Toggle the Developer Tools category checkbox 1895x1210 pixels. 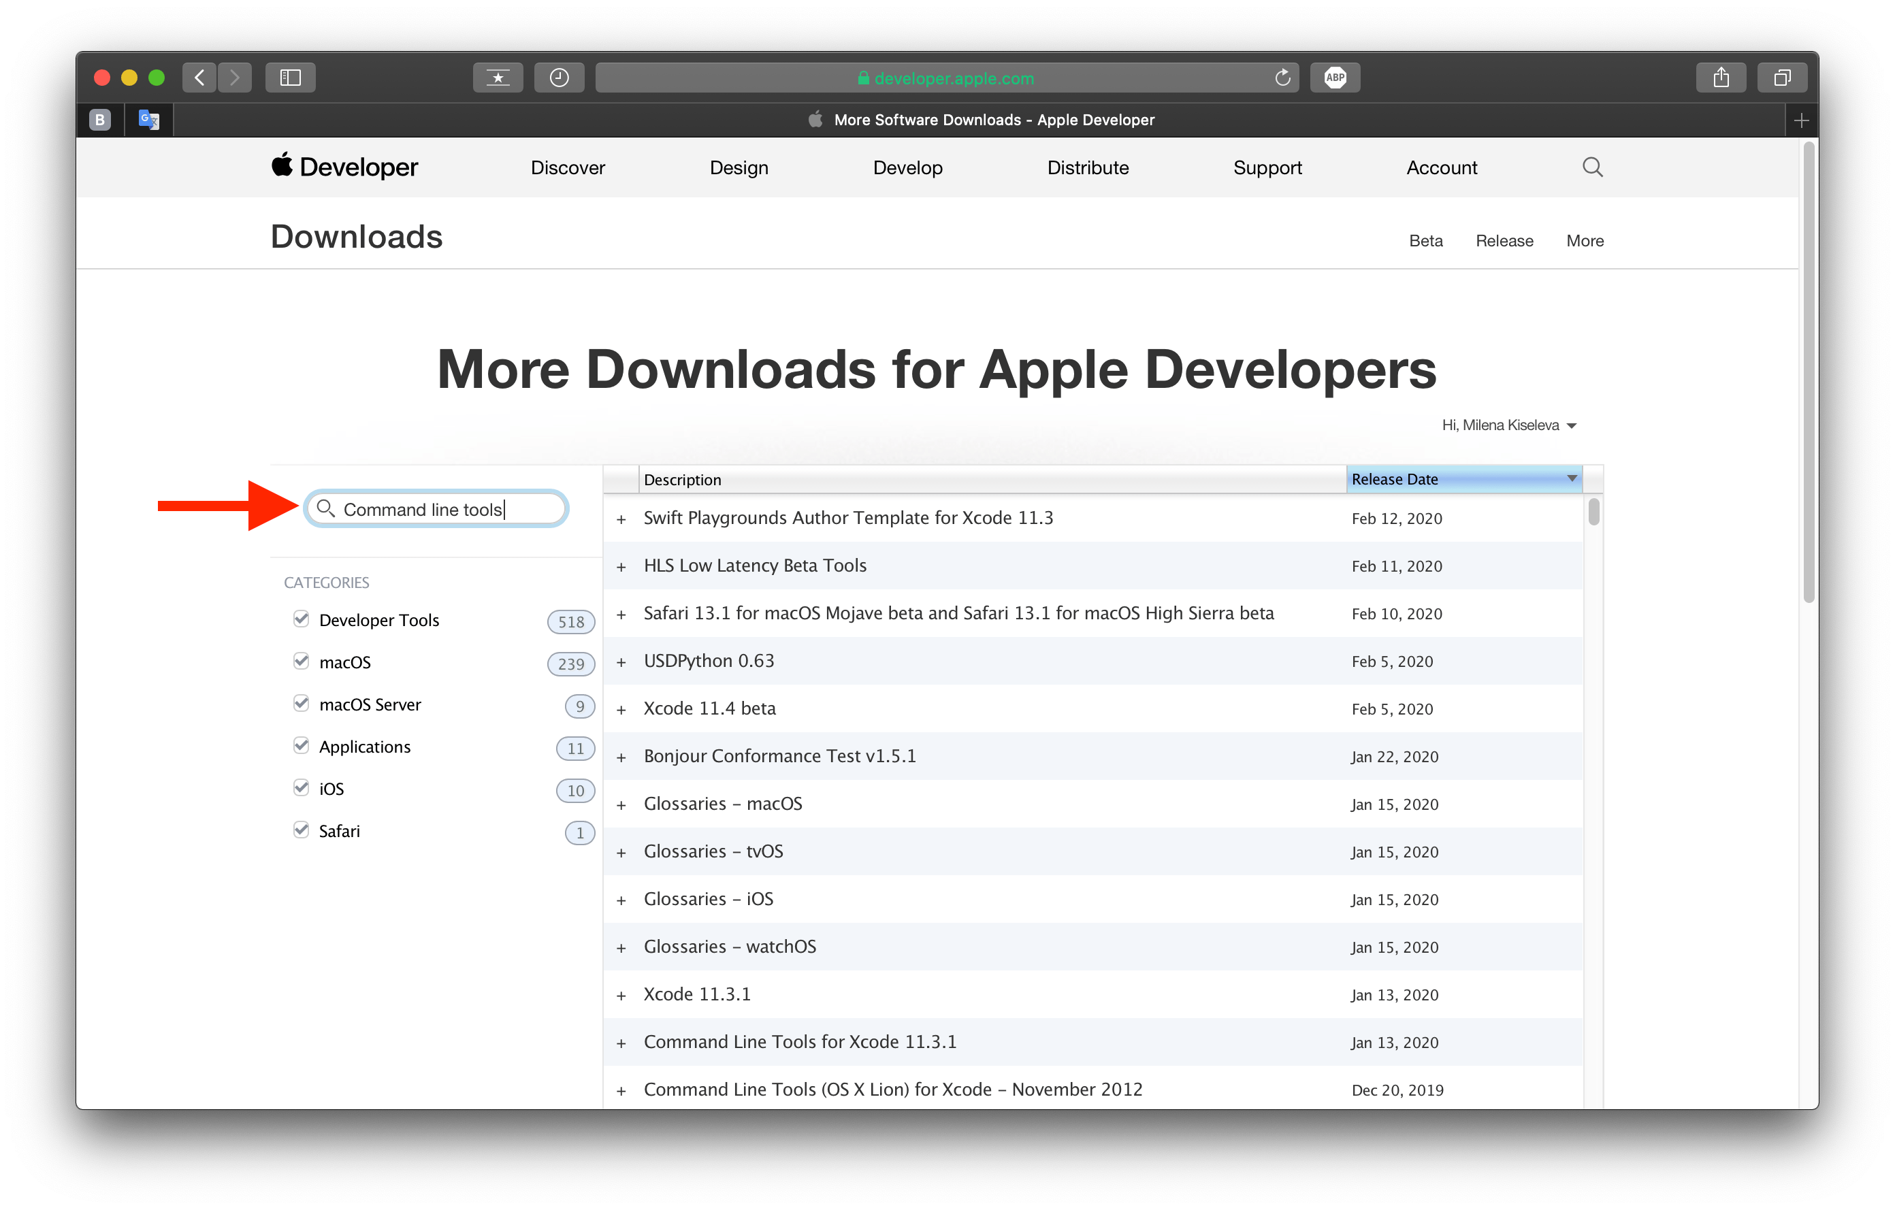pyautogui.click(x=301, y=619)
